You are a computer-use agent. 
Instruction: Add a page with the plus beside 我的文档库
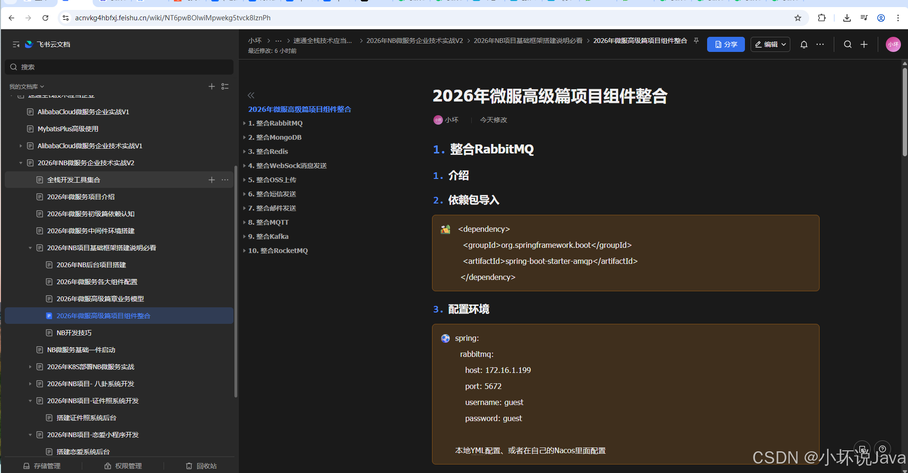212,86
